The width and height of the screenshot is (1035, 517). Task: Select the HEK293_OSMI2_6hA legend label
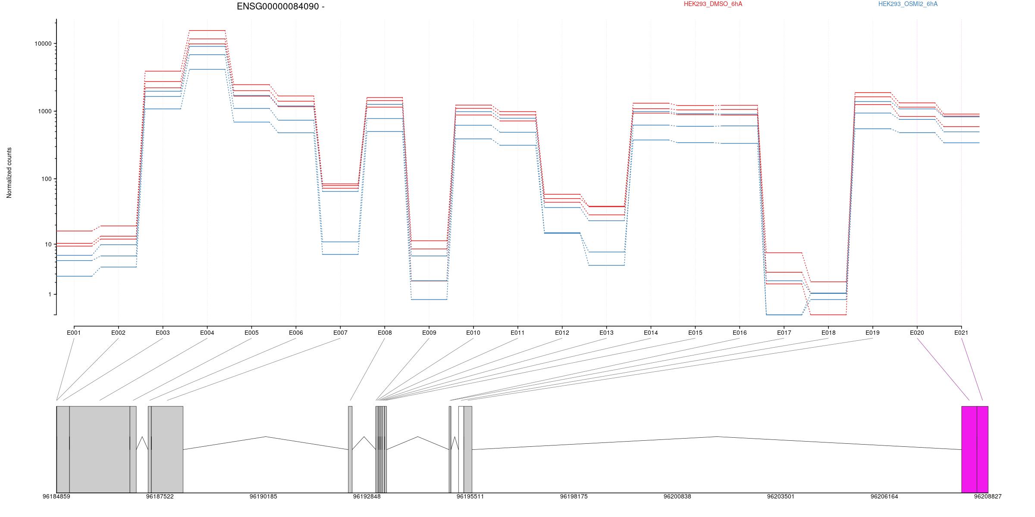pyautogui.click(x=908, y=4)
